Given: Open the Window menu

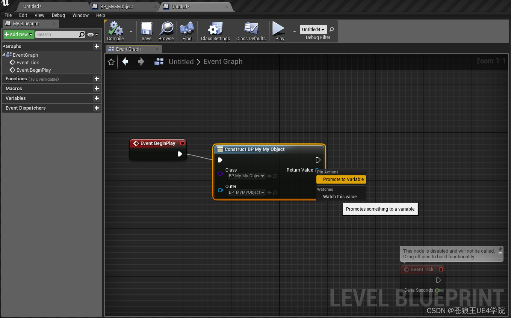Looking at the screenshot, I should click(x=80, y=15).
